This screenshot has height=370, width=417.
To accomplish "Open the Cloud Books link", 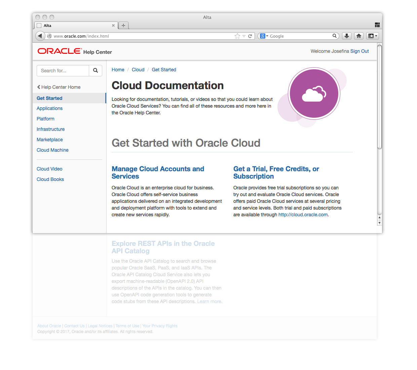I will tap(50, 179).
